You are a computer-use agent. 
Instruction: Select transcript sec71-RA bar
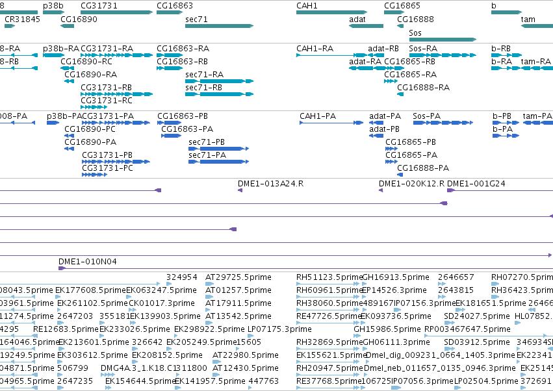(x=220, y=81)
